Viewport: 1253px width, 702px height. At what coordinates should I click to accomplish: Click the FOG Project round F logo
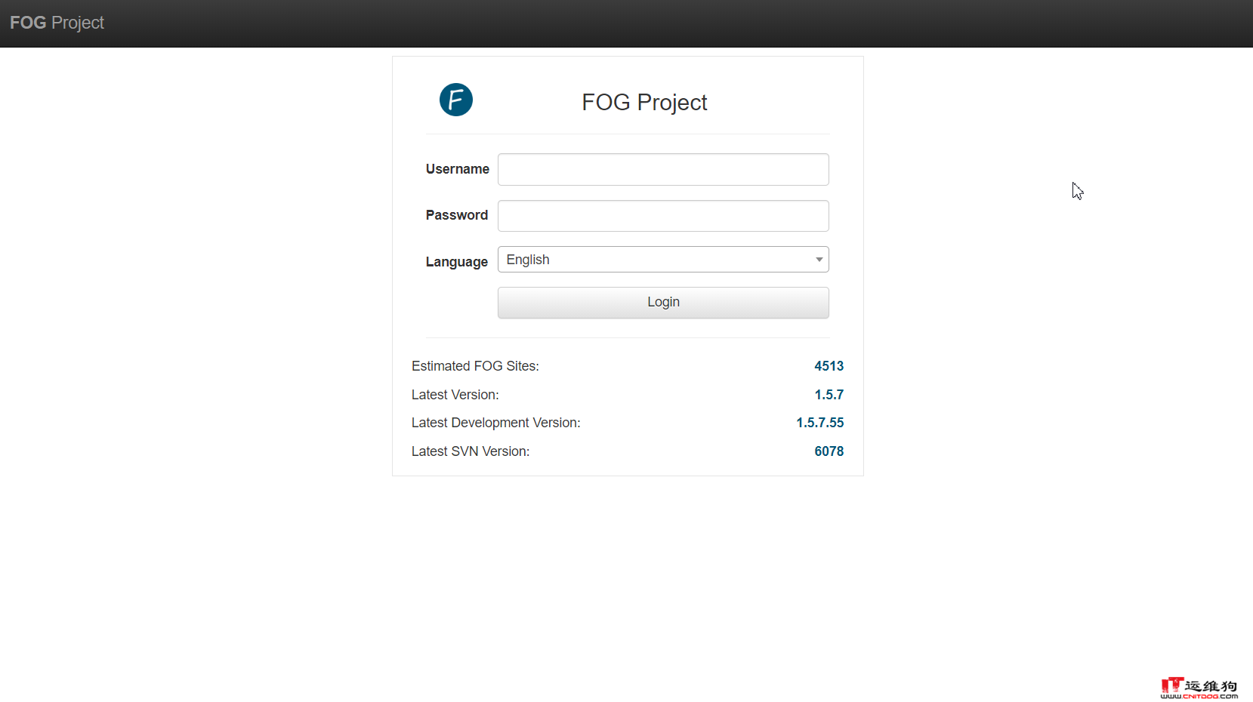[456, 100]
